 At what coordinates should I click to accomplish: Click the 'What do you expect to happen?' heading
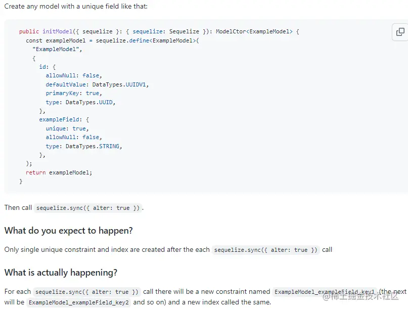[69, 231]
